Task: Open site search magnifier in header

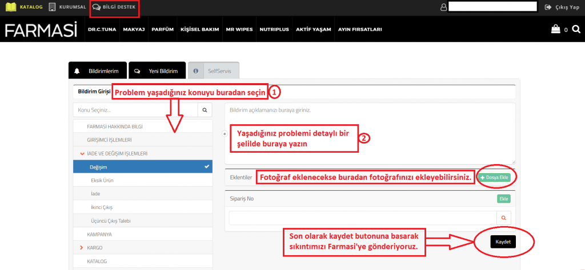Action: 576,29
